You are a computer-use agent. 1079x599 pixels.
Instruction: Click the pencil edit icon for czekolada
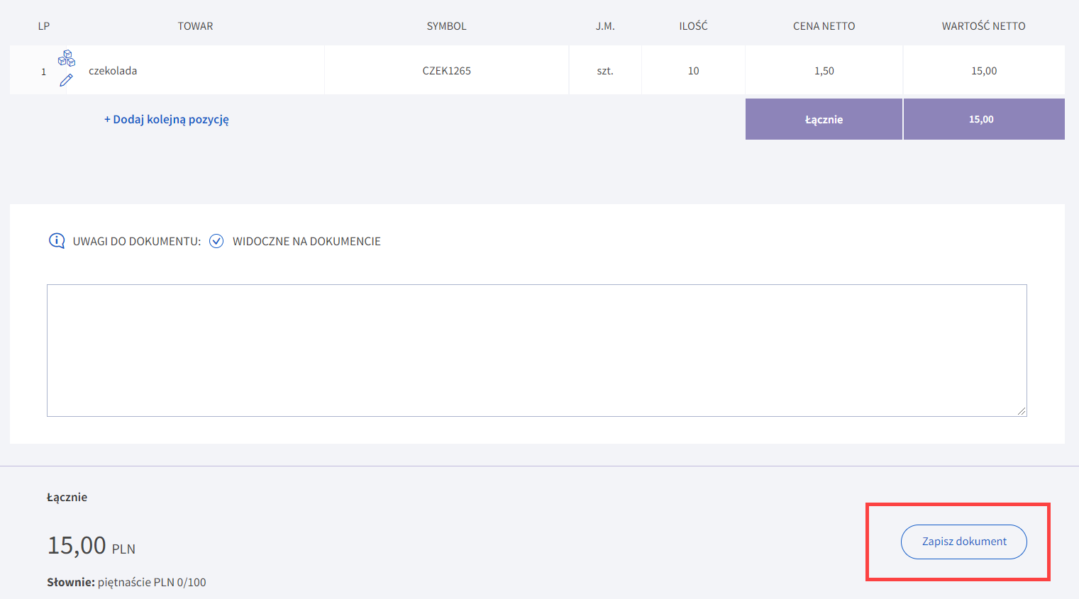66,80
